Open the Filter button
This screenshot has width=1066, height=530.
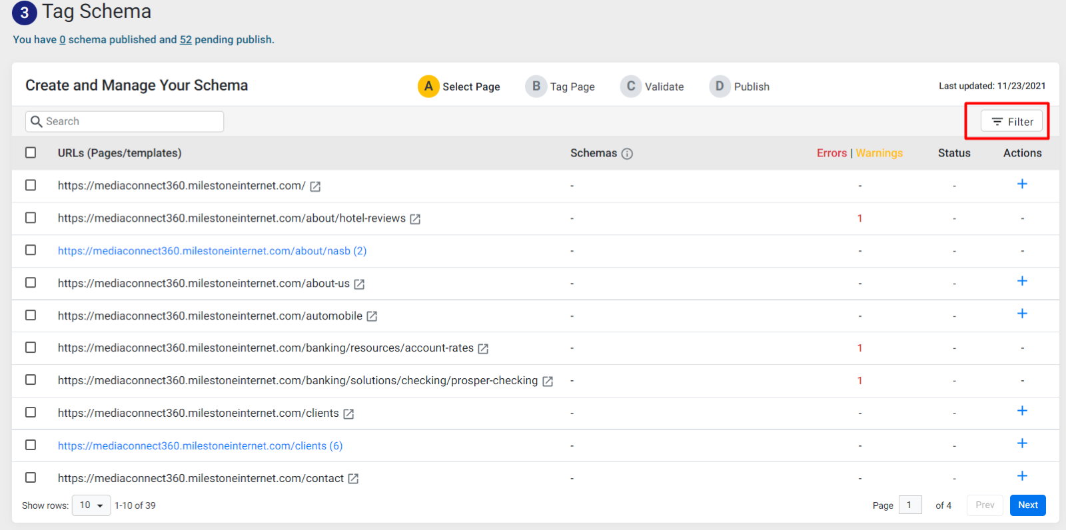pos(1011,121)
